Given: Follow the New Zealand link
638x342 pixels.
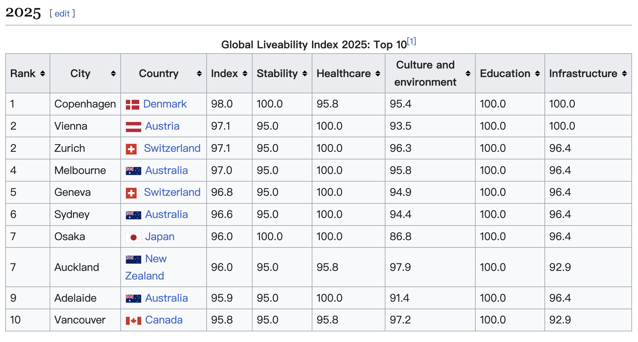Looking at the screenshot, I should 156,259.
